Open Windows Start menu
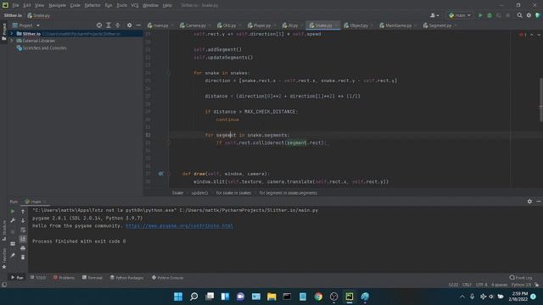The width and height of the screenshot is (543, 305). click(x=178, y=297)
